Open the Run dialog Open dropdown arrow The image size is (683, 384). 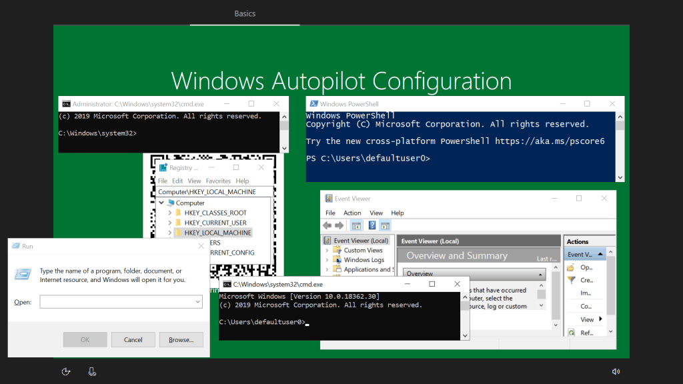point(197,302)
